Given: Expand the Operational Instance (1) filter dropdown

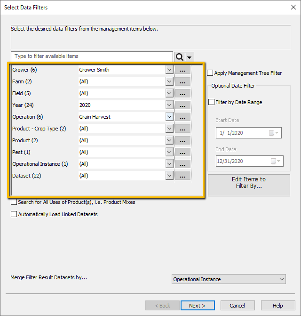Looking at the screenshot, I should [x=169, y=164].
